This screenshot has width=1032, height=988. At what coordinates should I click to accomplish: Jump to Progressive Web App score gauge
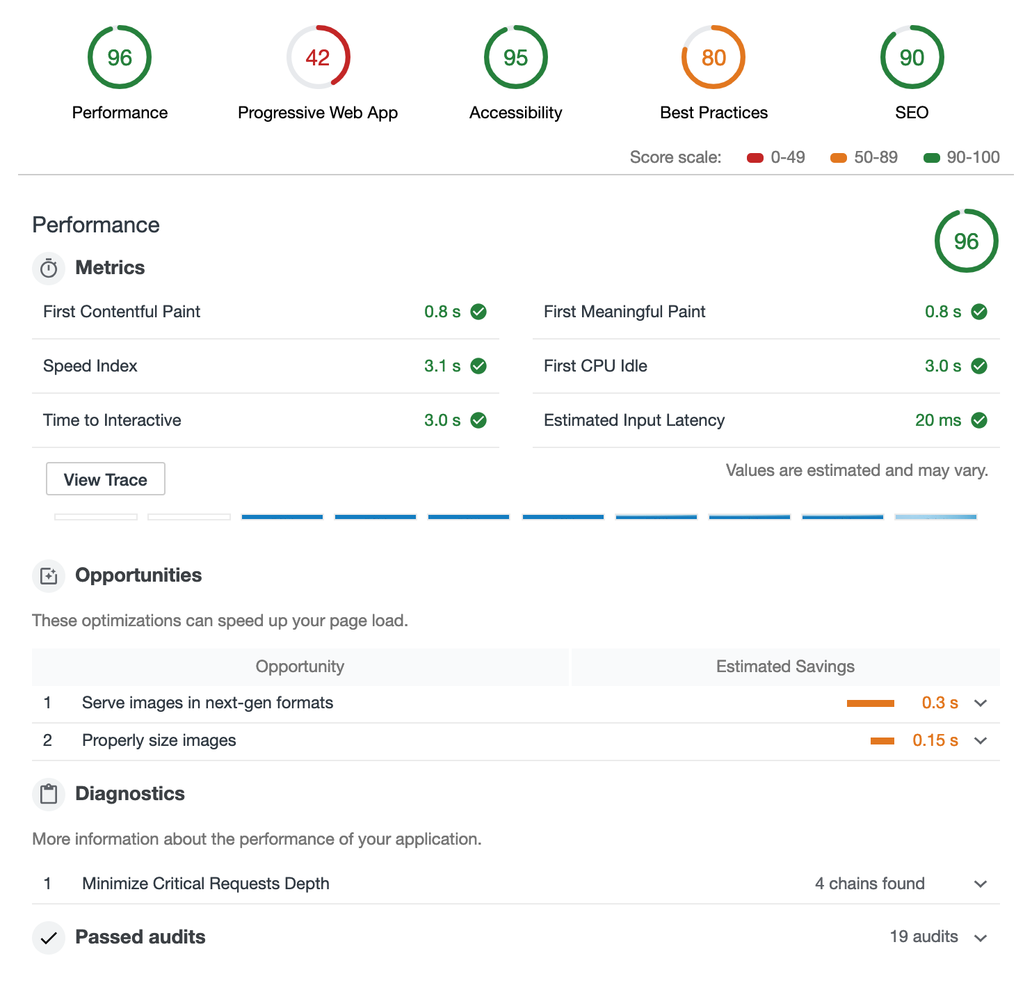pos(318,57)
